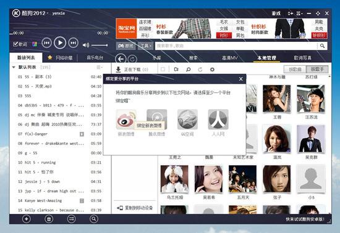This screenshot has height=233, width=340.
Task: Open the colorful skin icon
Action: point(35,44)
